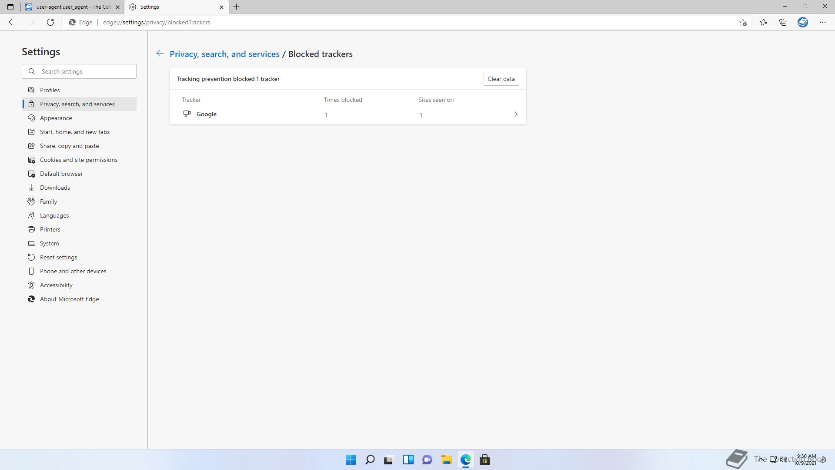835x470 pixels.
Task: Click the Clear data button
Action: click(x=501, y=79)
